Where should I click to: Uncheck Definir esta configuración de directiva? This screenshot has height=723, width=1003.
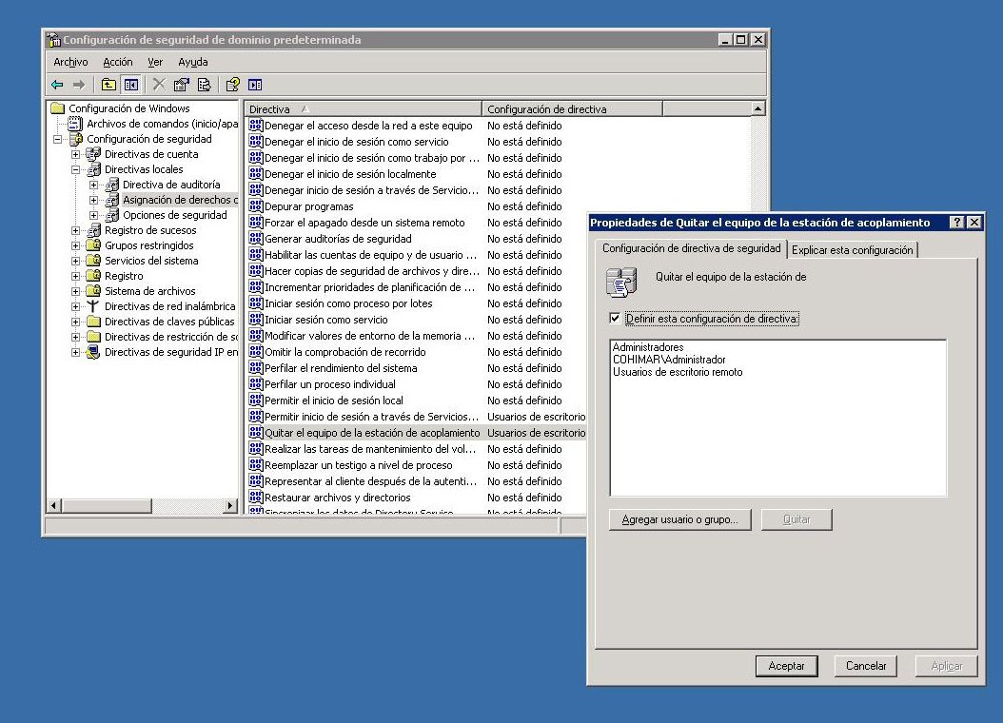615,319
